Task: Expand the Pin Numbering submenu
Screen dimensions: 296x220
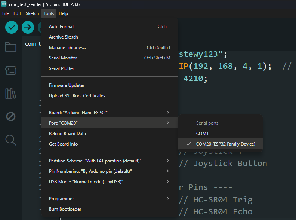Action: tap(110, 171)
